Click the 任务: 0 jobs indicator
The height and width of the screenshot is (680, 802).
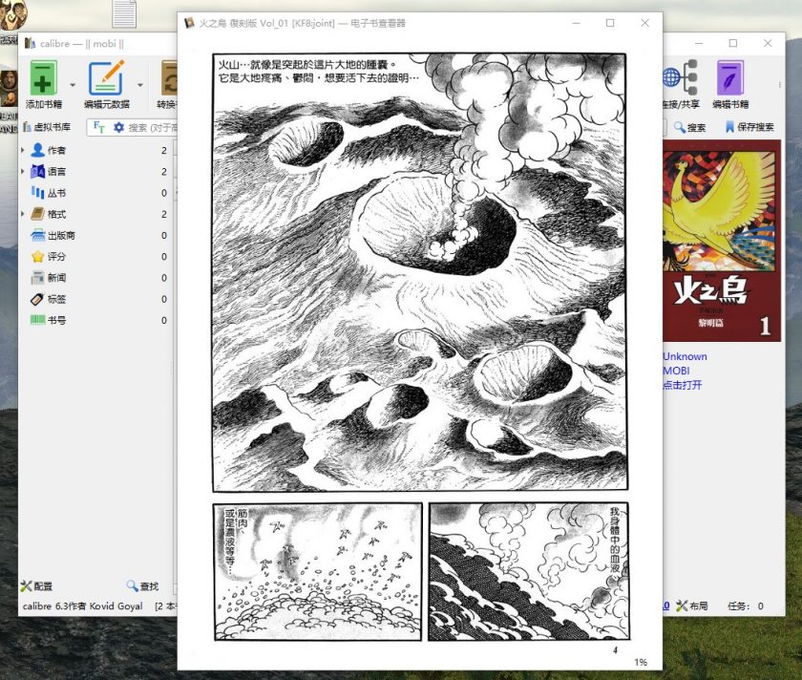746,606
